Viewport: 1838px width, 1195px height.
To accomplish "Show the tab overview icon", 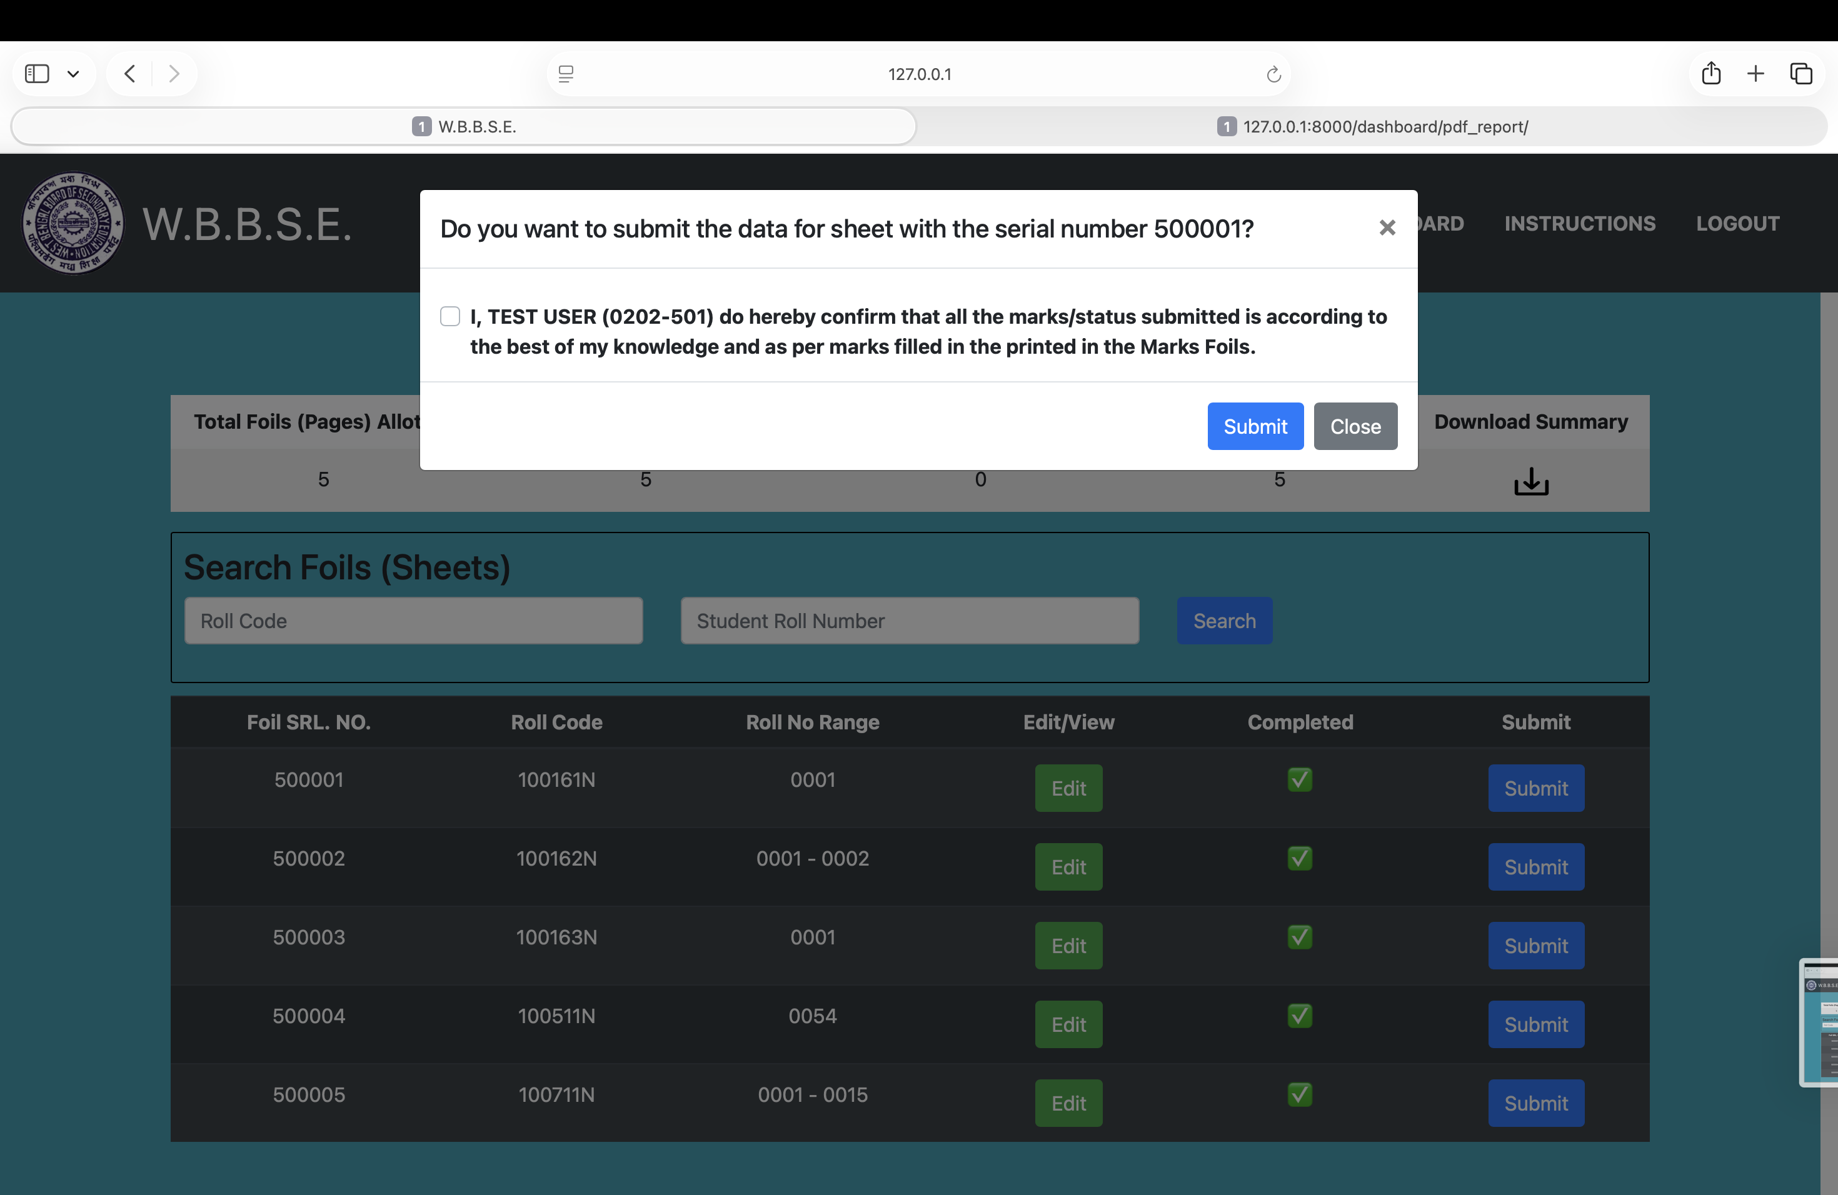I will [x=1801, y=74].
